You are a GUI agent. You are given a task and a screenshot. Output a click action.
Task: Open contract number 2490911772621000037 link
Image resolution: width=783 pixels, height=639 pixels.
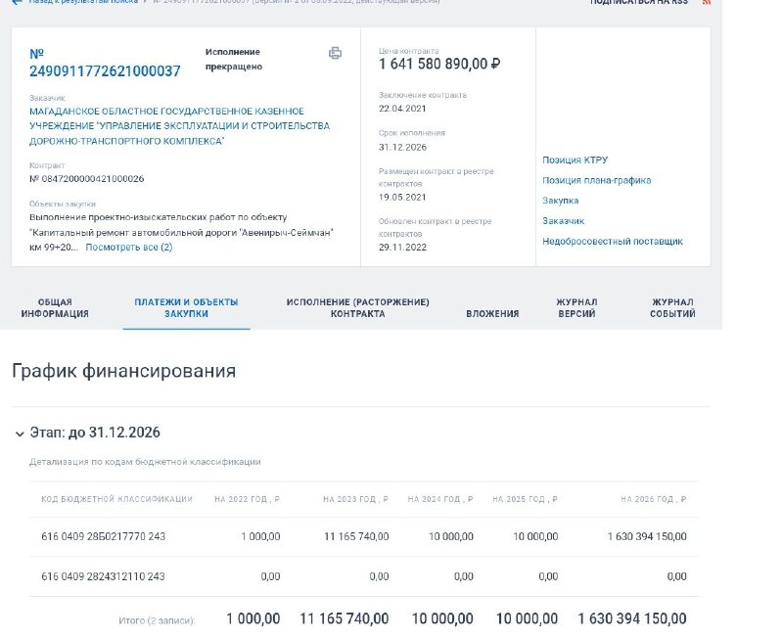click(x=105, y=63)
